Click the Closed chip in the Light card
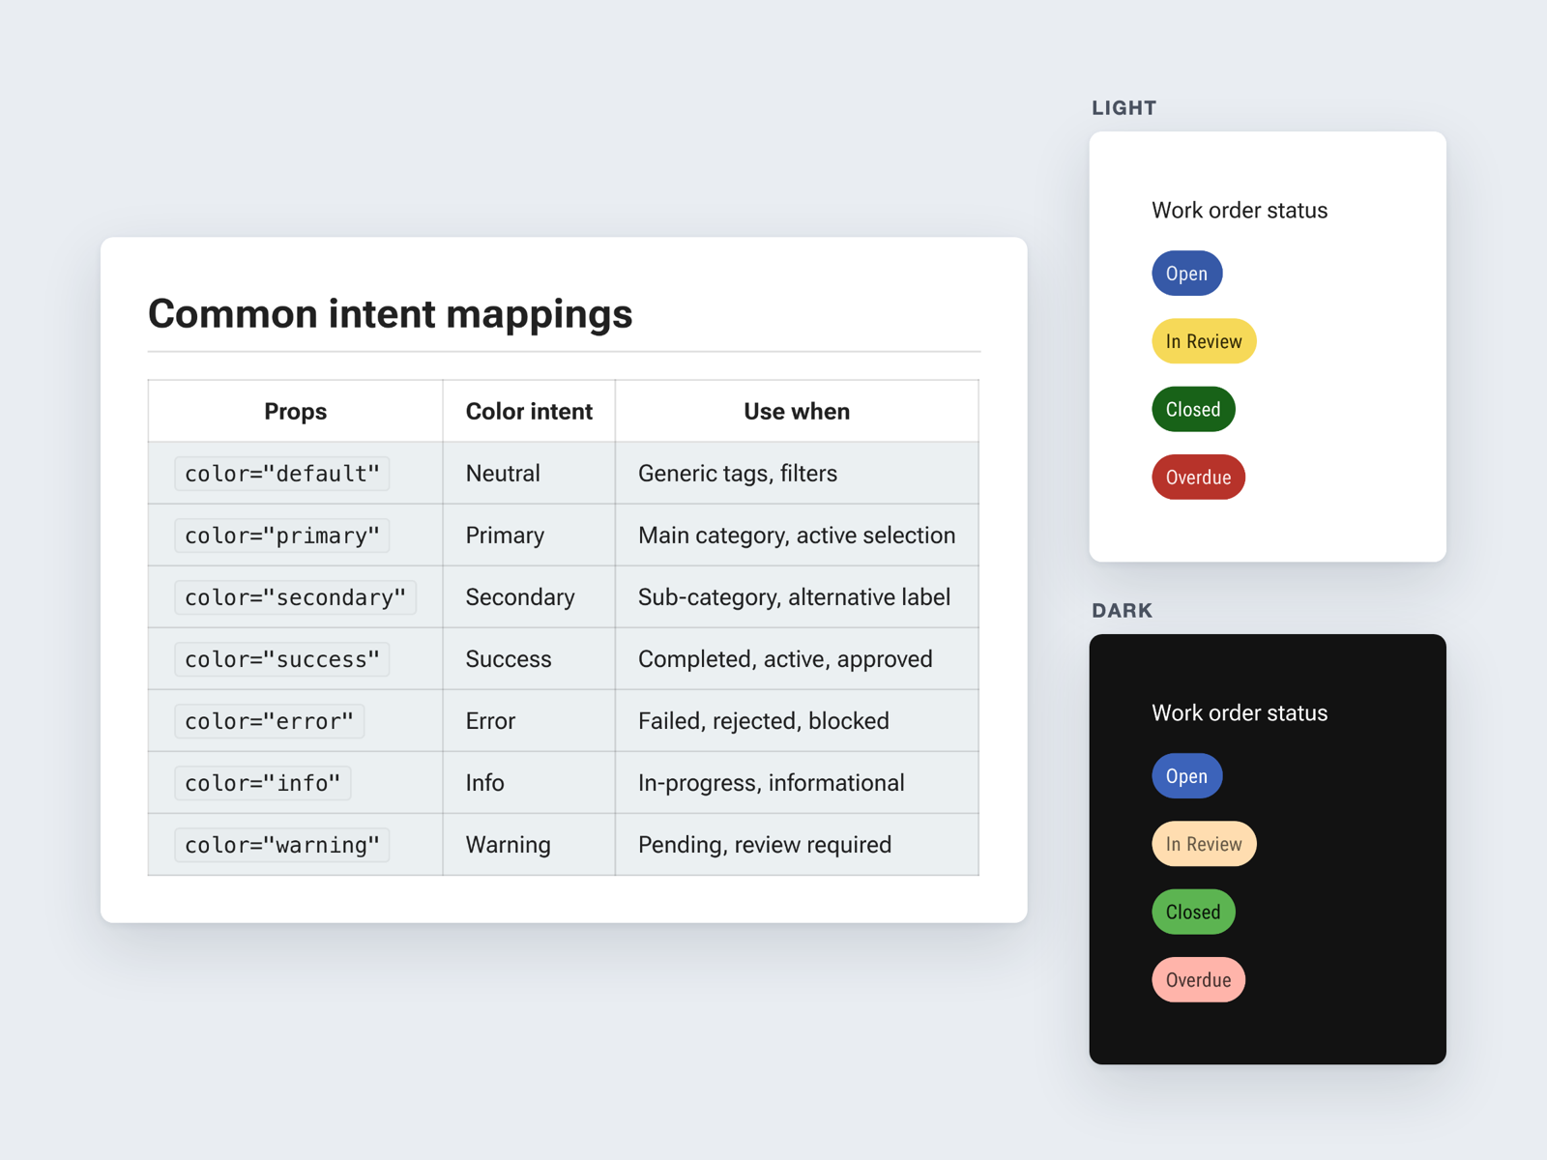The width and height of the screenshot is (1547, 1160). (1193, 409)
